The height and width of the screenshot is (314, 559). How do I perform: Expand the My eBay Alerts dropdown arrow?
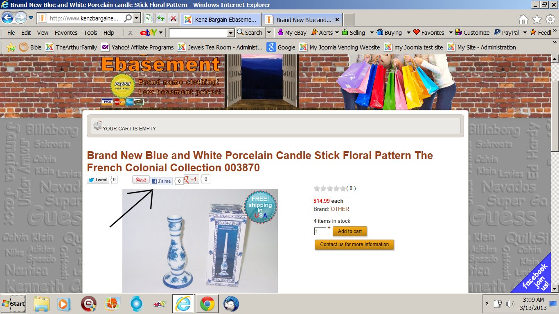[337, 33]
